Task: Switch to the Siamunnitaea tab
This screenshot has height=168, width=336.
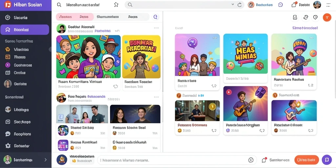Action: [x=108, y=17]
